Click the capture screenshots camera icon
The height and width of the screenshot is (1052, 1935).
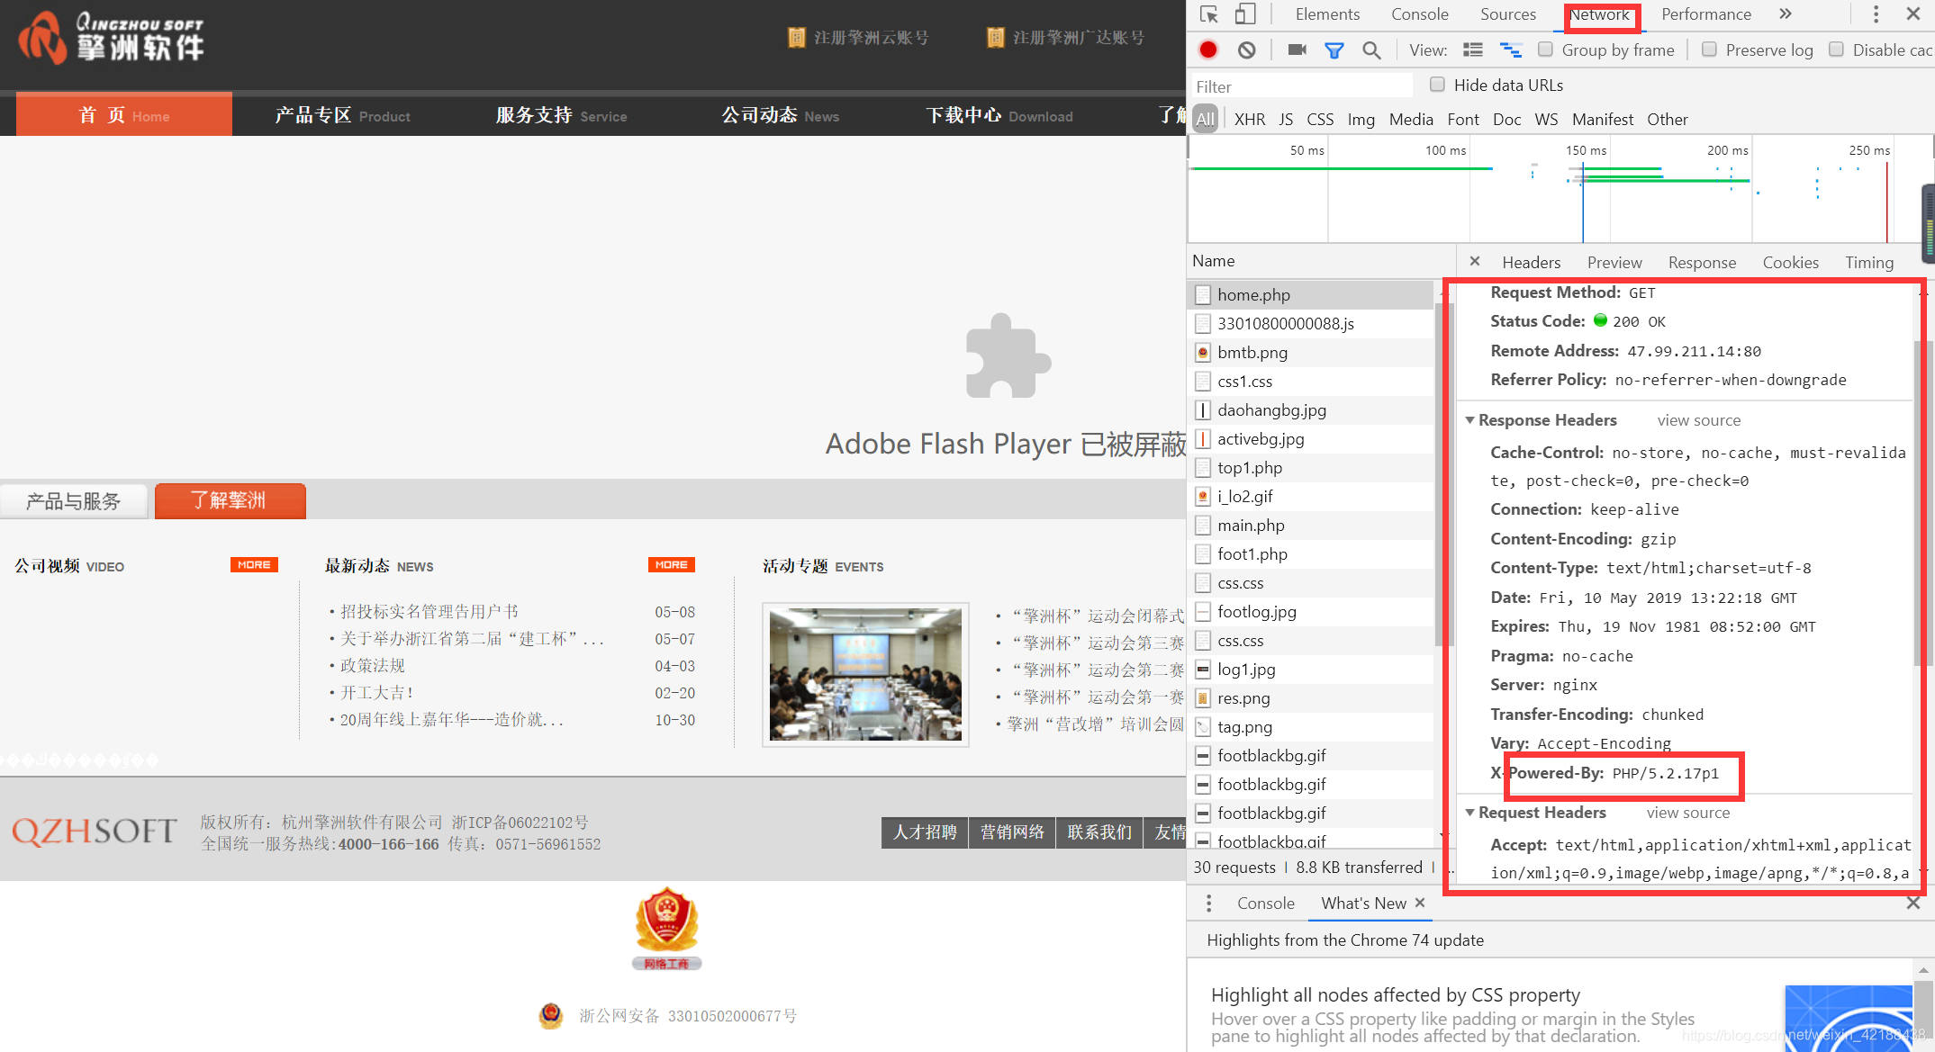(x=1297, y=50)
